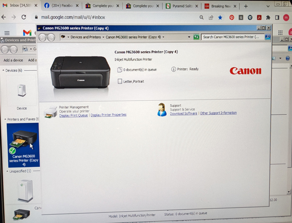292x223 pixels.
Task: Open the Gmail logo
Action: pyautogui.click(x=27, y=33)
